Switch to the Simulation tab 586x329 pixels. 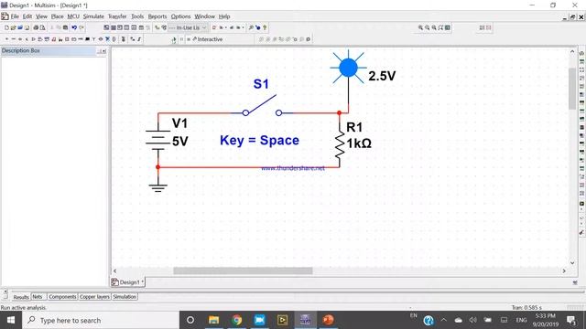[125, 297]
